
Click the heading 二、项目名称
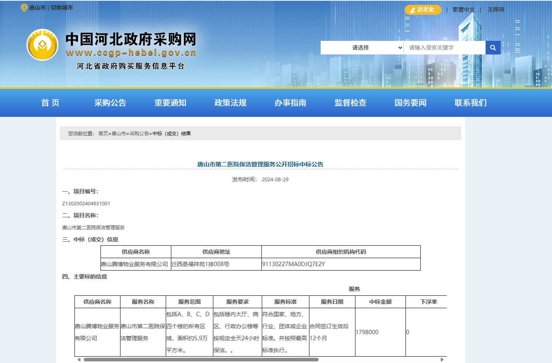pyautogui.click(x=80, y=215)
